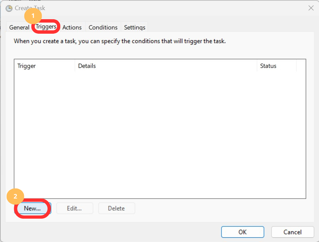Viewport: 319px width, 242px height.
Task: Click the greyed-out Edit... button
Action: click(x=74, y=208)
